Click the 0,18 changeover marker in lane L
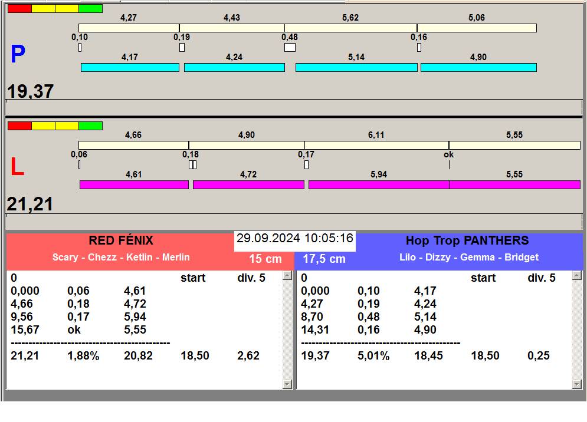 [x=192, y=164]
